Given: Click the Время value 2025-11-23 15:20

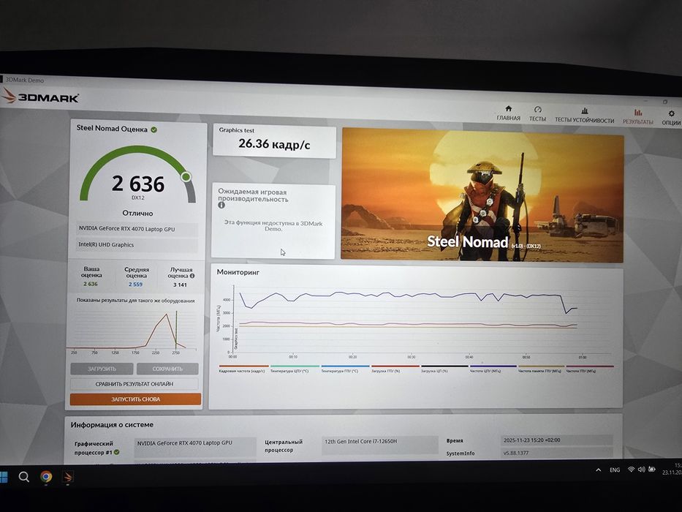Looking at the screenshot, I should point(556,440).
